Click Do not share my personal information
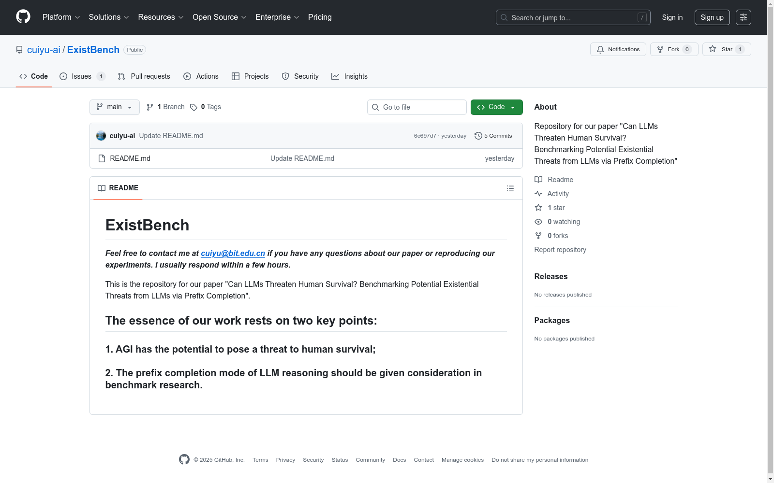This screenshot has width=774, height=483. coord(540,460)
